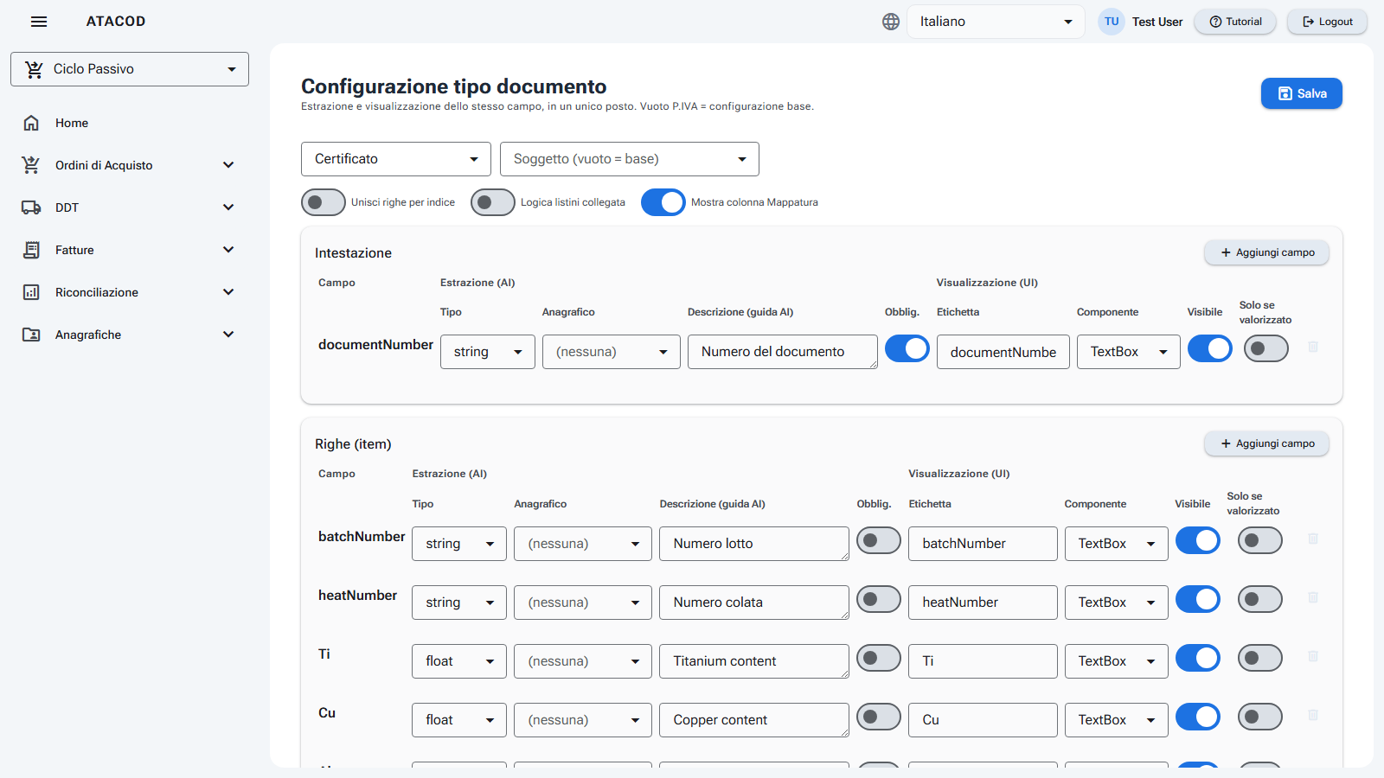Screen dimensions: 1384x778
Task: Click the Fatture receipt icon
Action: (31, 250)
